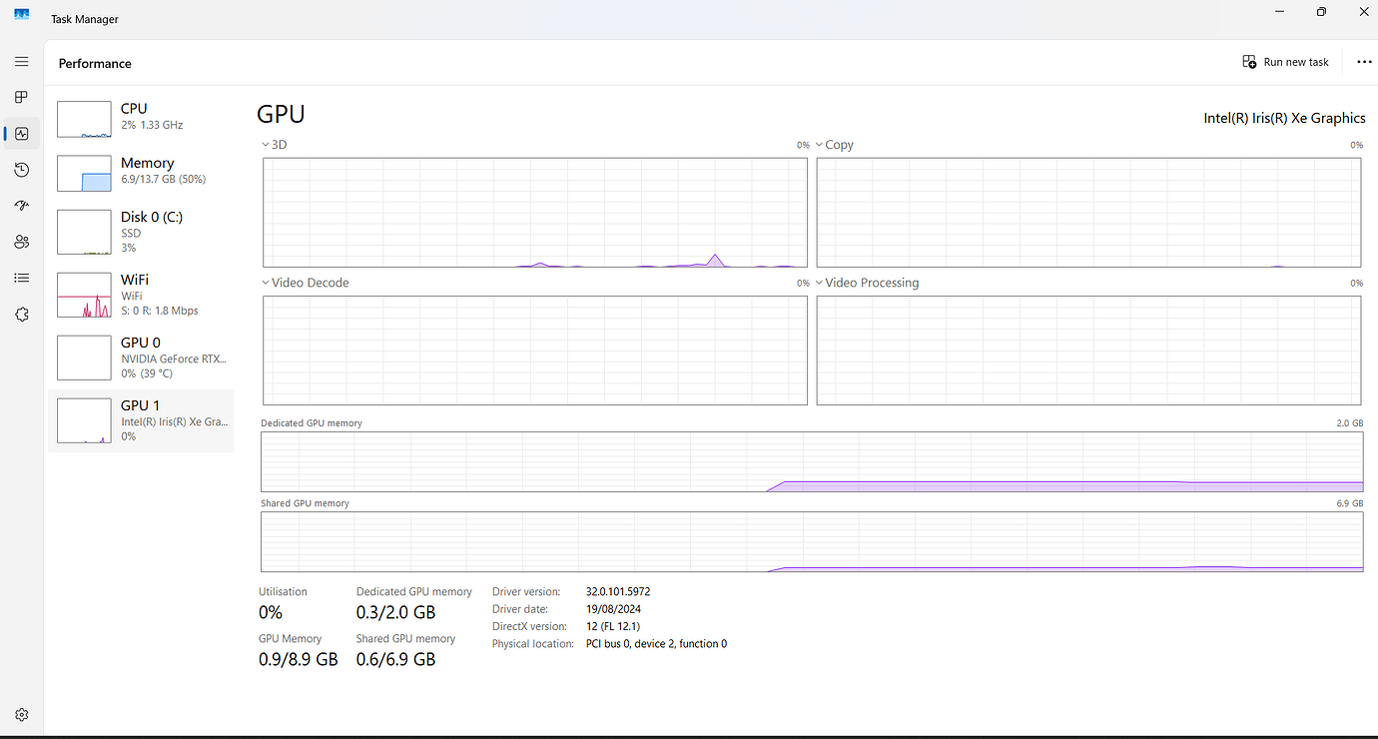Click Run new task button
The height and width of the screenshot is (739, 1378).
coord(1285,62)
